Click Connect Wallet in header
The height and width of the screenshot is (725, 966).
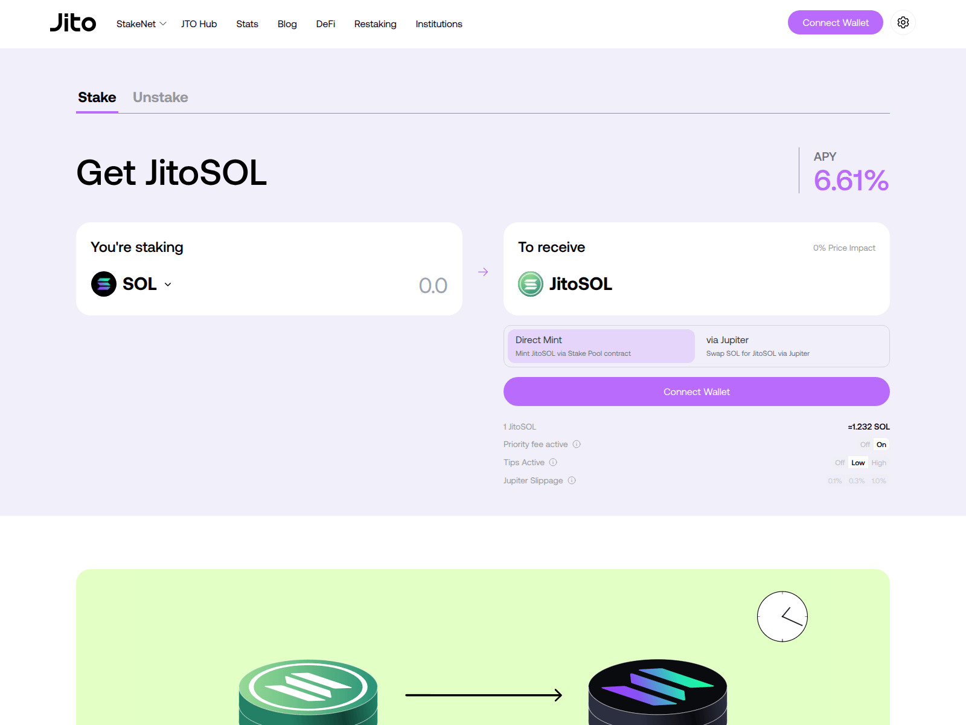point(836,22)
